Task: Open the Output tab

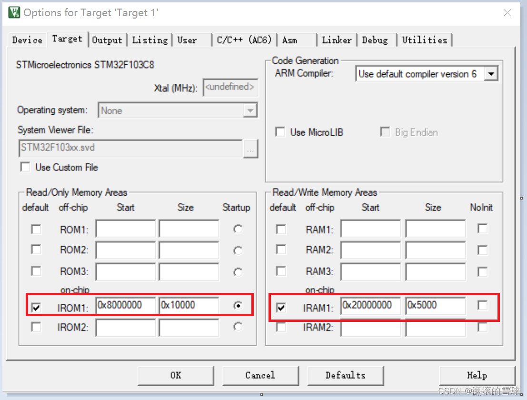Action: coord(108,40)
